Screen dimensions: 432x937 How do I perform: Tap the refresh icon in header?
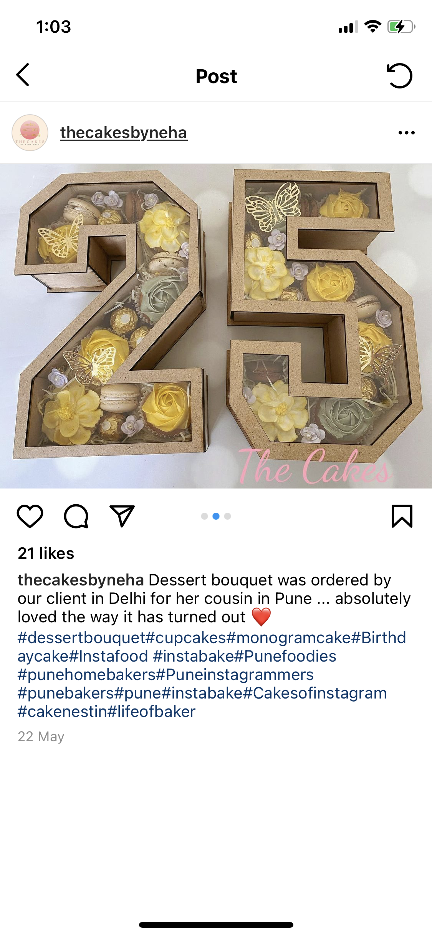(399, 75)
